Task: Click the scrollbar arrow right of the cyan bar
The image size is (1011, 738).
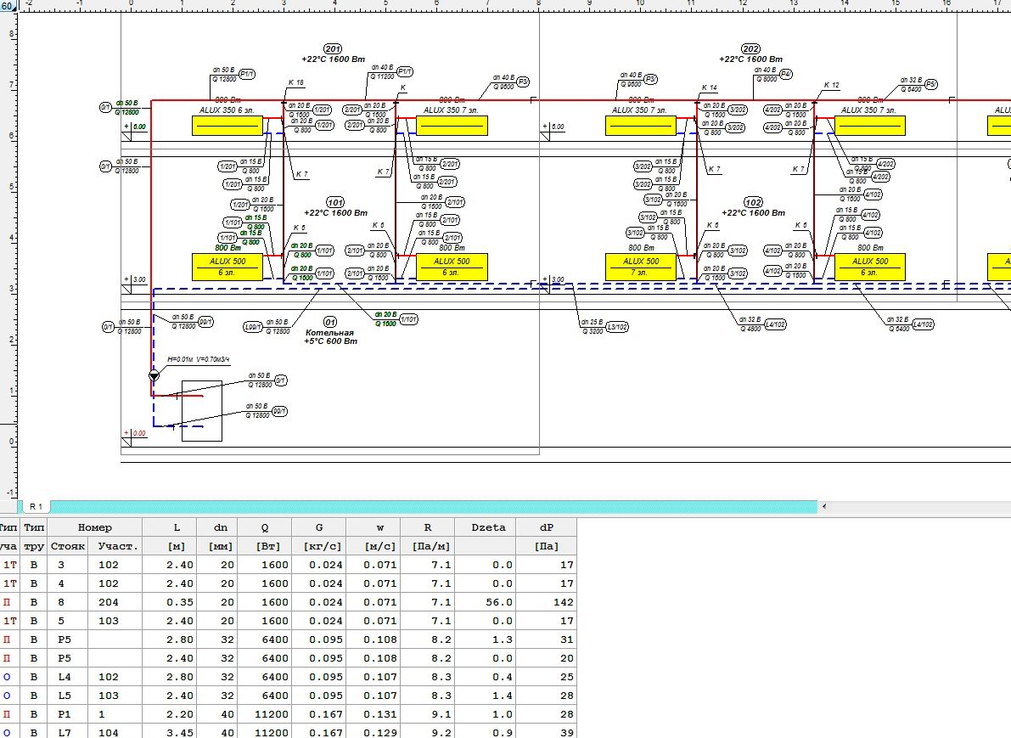Action: [x=823, y=507]
